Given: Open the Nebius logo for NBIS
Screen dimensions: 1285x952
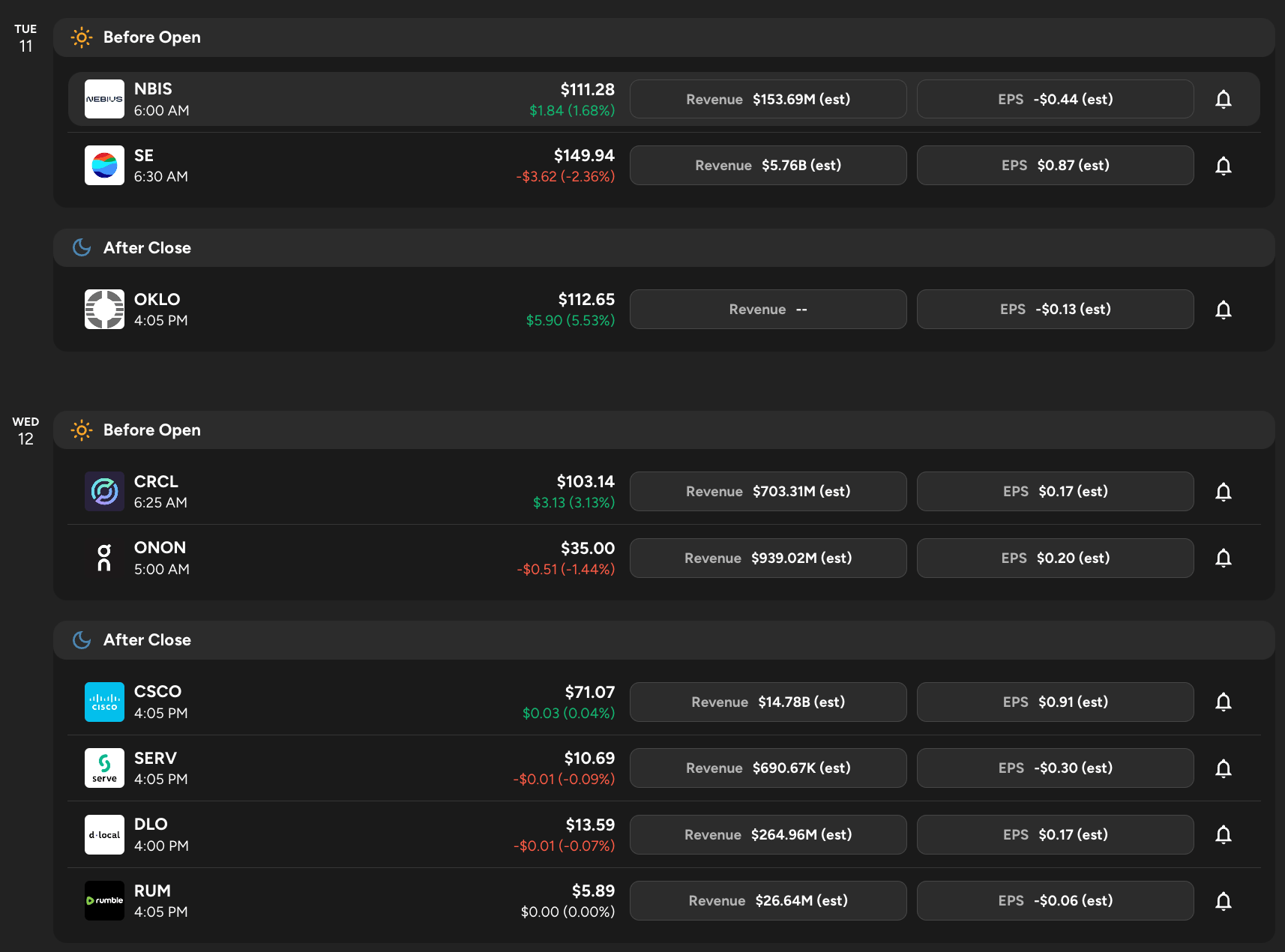Looking at the screenshot, I should click(104, 99).
